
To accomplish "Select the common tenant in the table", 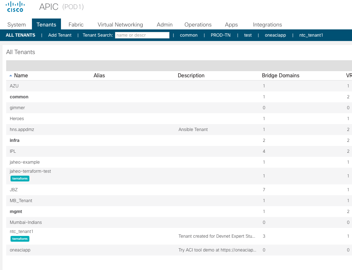I will pyautogui.click(x=19, y=97).
